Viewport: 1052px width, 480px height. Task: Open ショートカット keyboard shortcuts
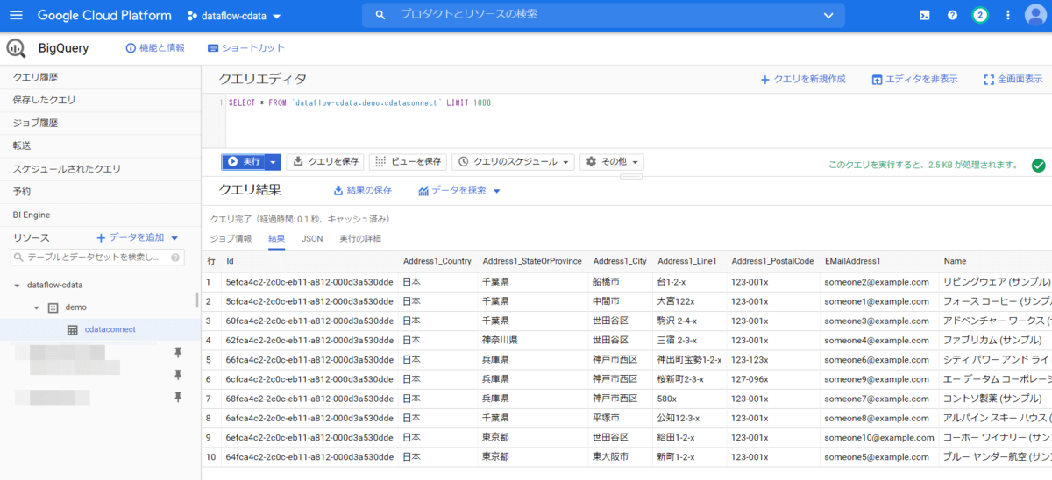(246, 48)
